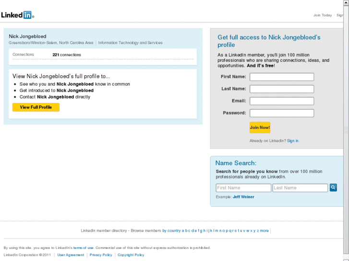Click the Email input field
The image size is (349, 261).
click(x=282, y=101)
